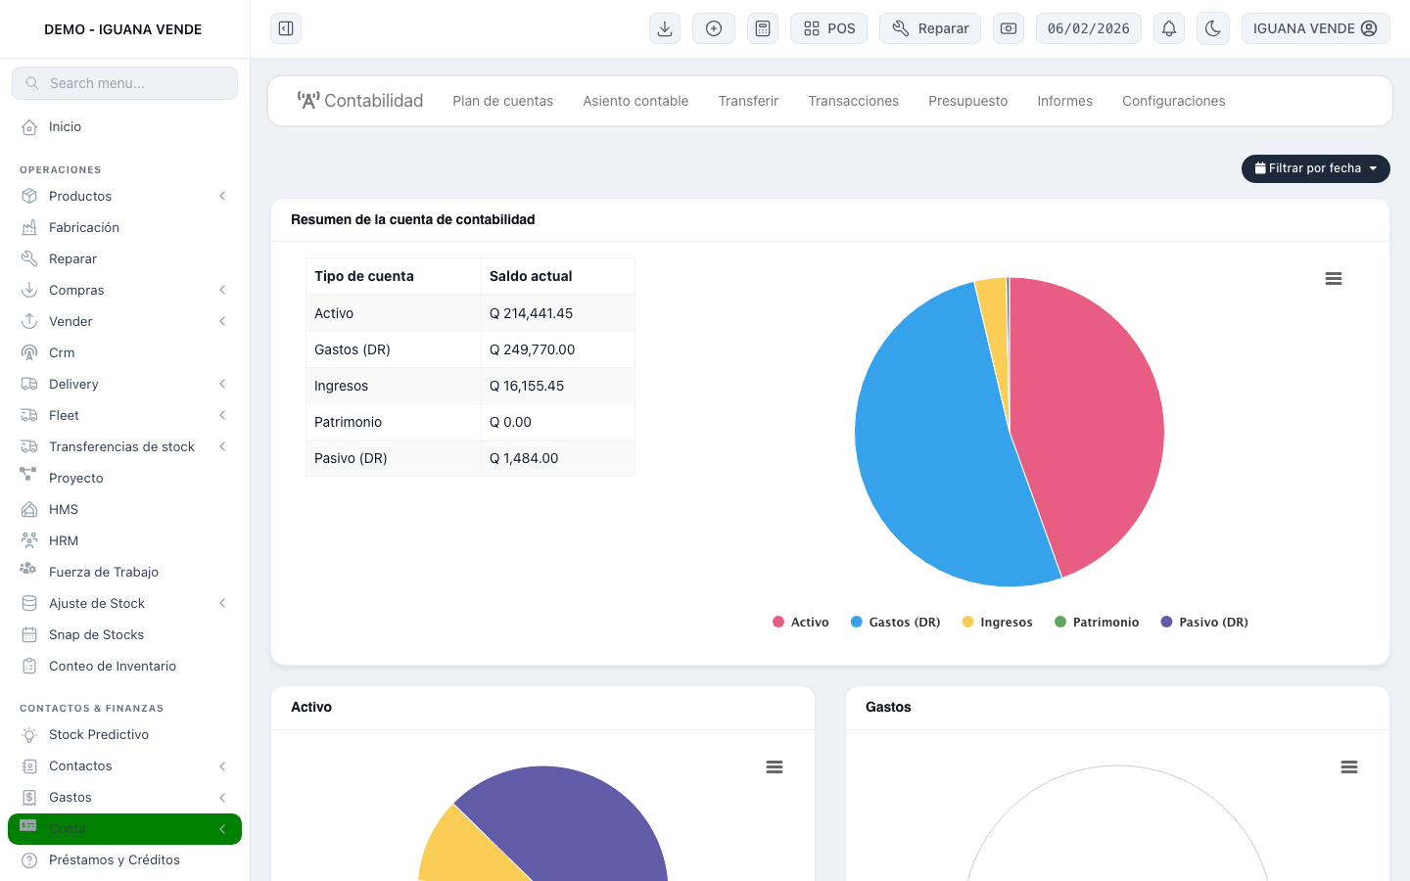This screenshot has height=881, width=1410.
Task: Click the Préstamos y Créditos question icon
Action: point(29,859)
